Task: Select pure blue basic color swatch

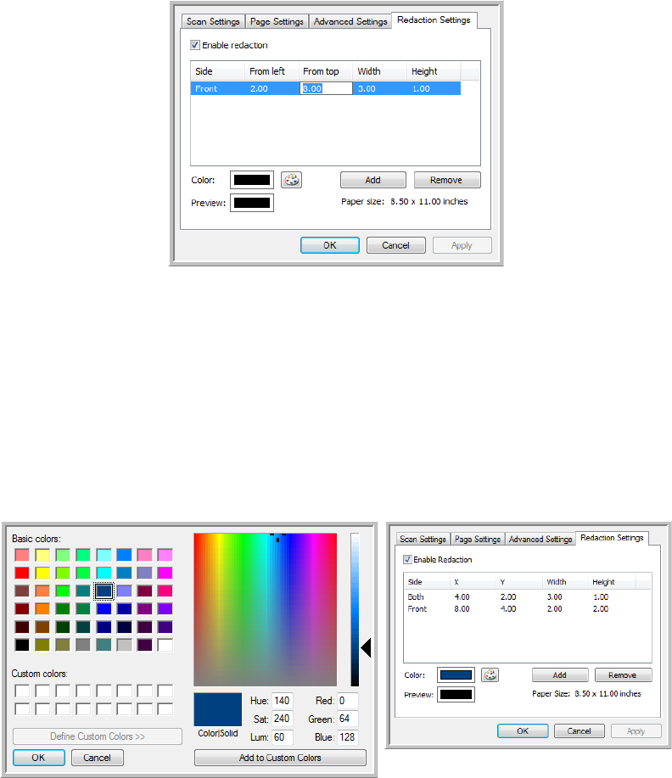Action: tap(104, 608)
